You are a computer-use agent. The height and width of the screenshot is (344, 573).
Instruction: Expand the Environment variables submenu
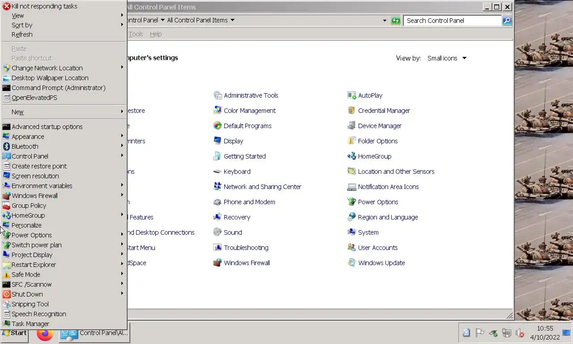click(122, 185)
